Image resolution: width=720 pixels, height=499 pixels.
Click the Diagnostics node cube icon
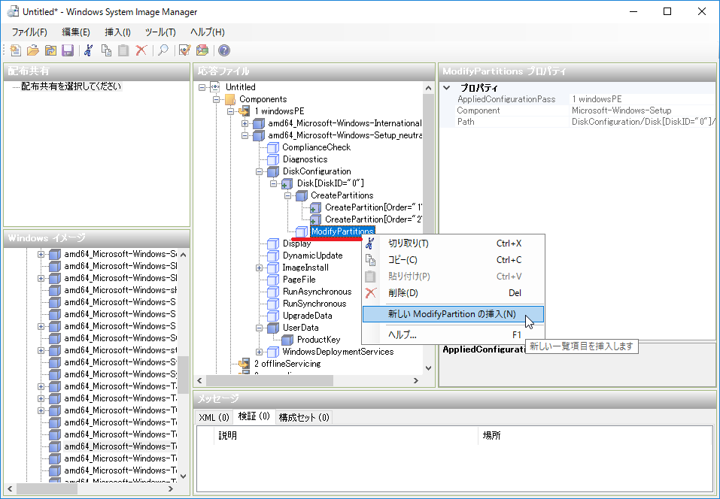[273, 159]
